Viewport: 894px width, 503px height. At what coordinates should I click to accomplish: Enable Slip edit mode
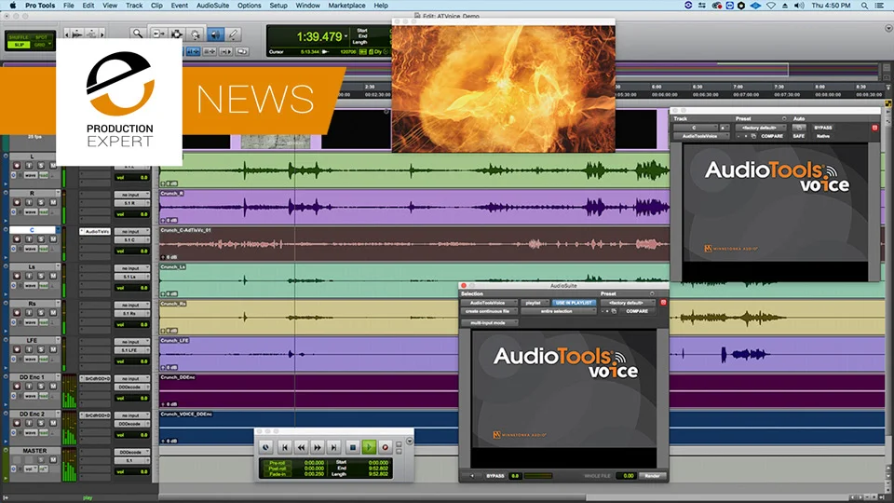click(19, 45)
